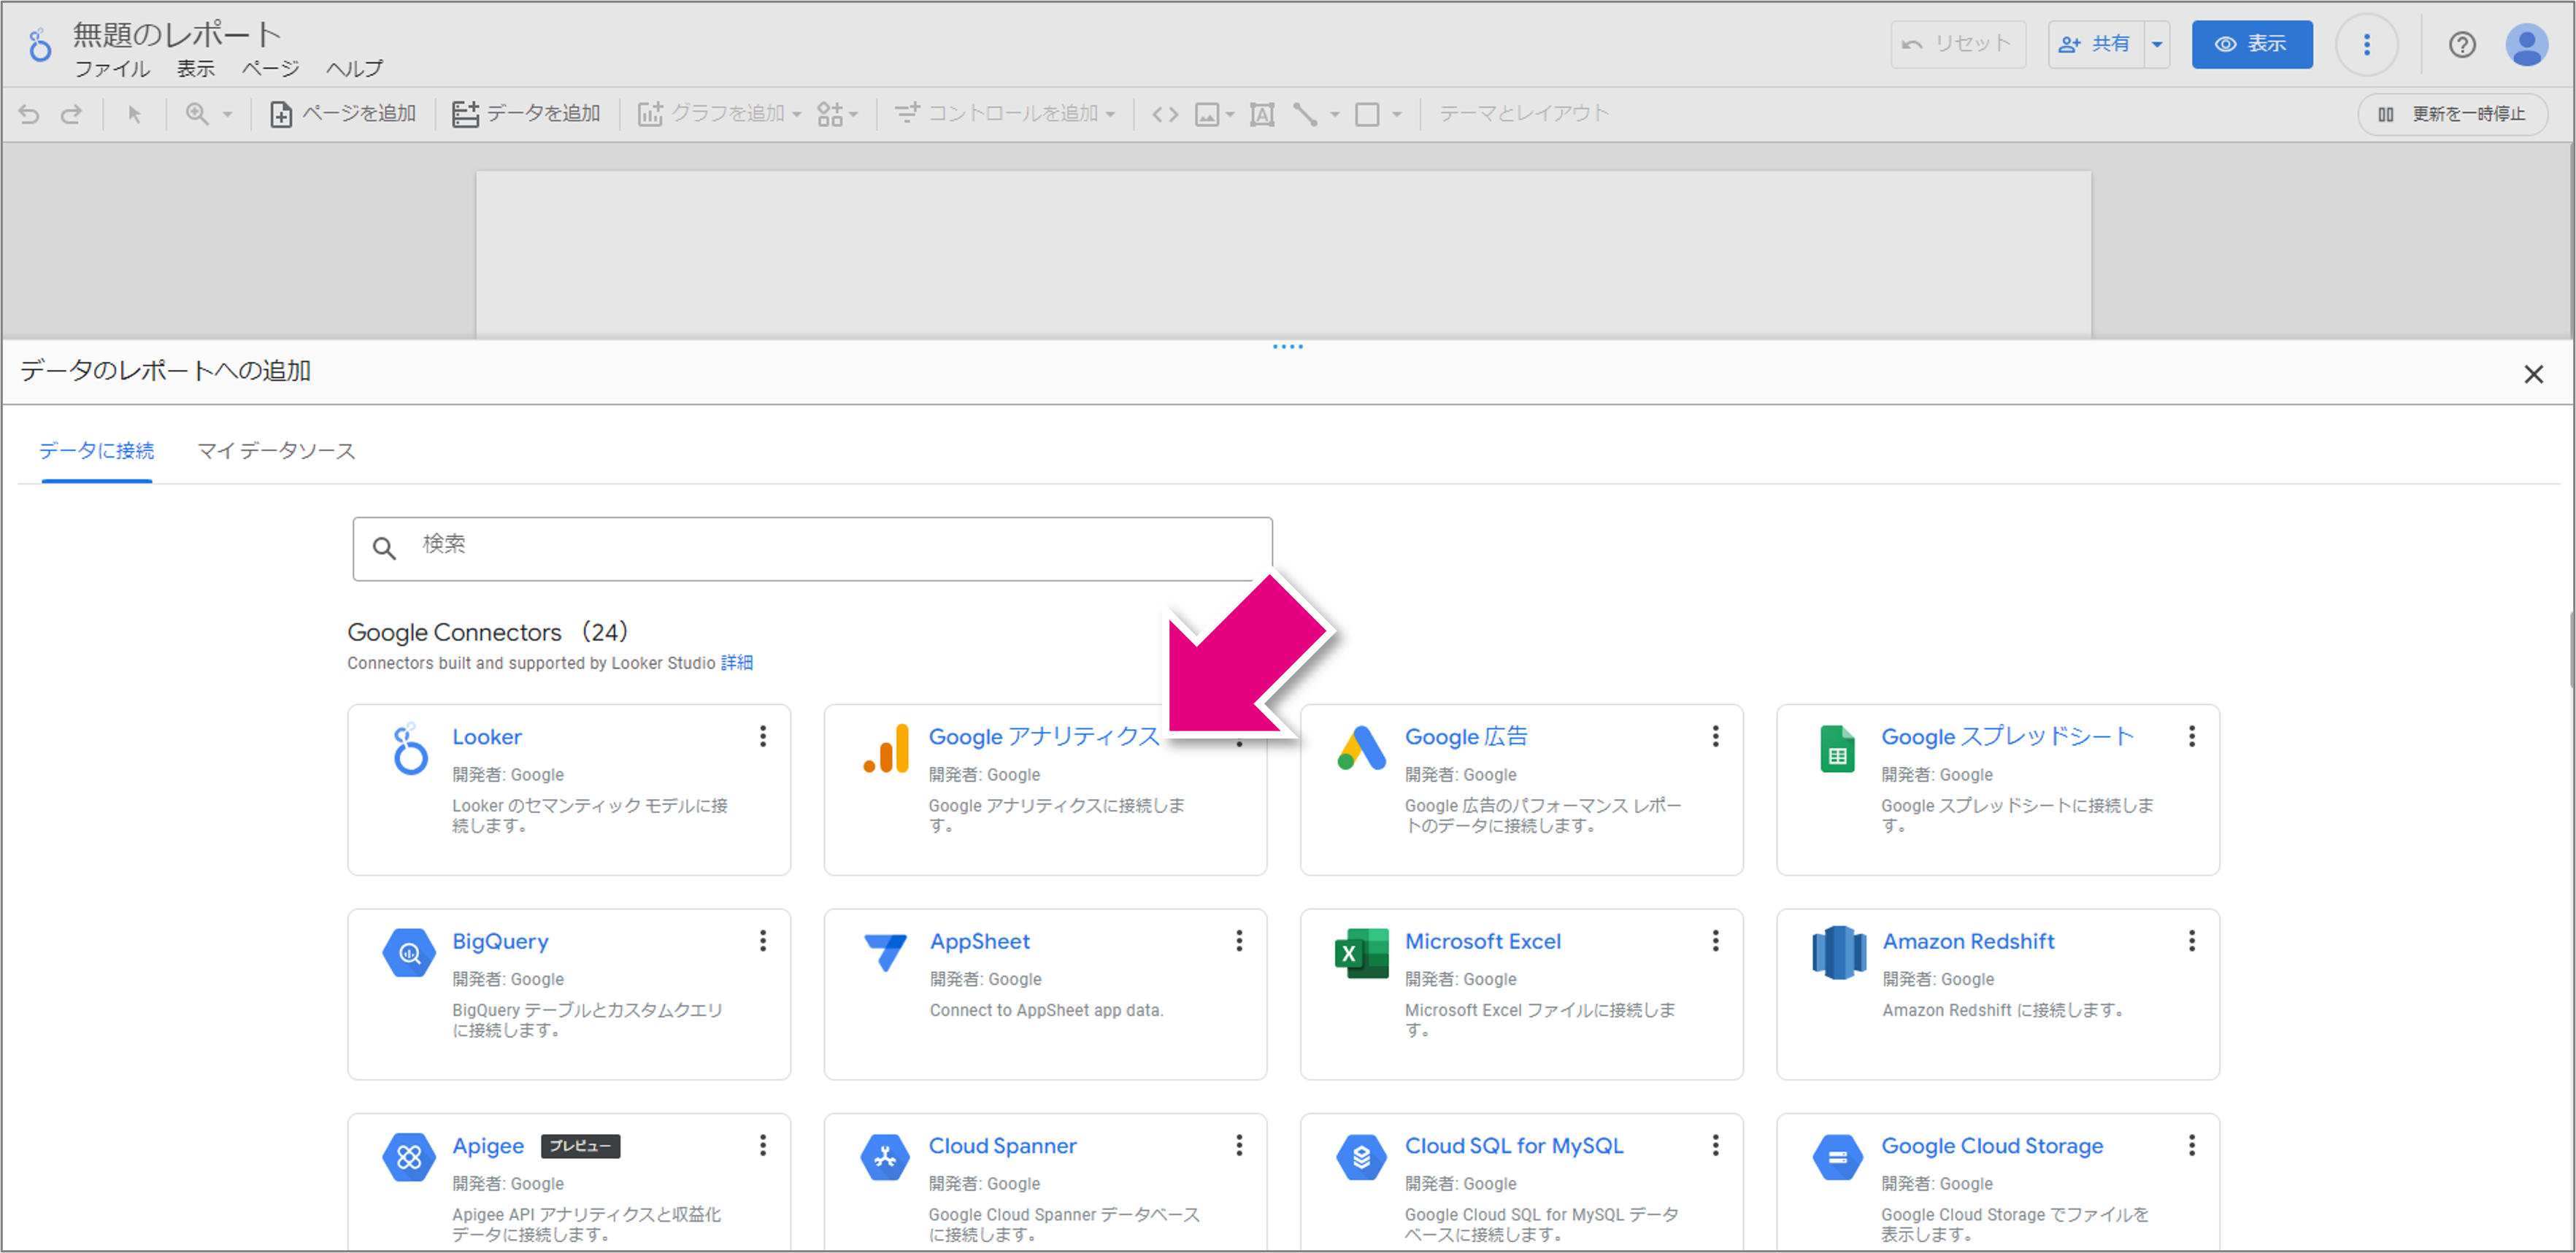Click the blue 表示 view button
Viewport: 2576px width, 1253px height.
click(x=2251, y=44)
